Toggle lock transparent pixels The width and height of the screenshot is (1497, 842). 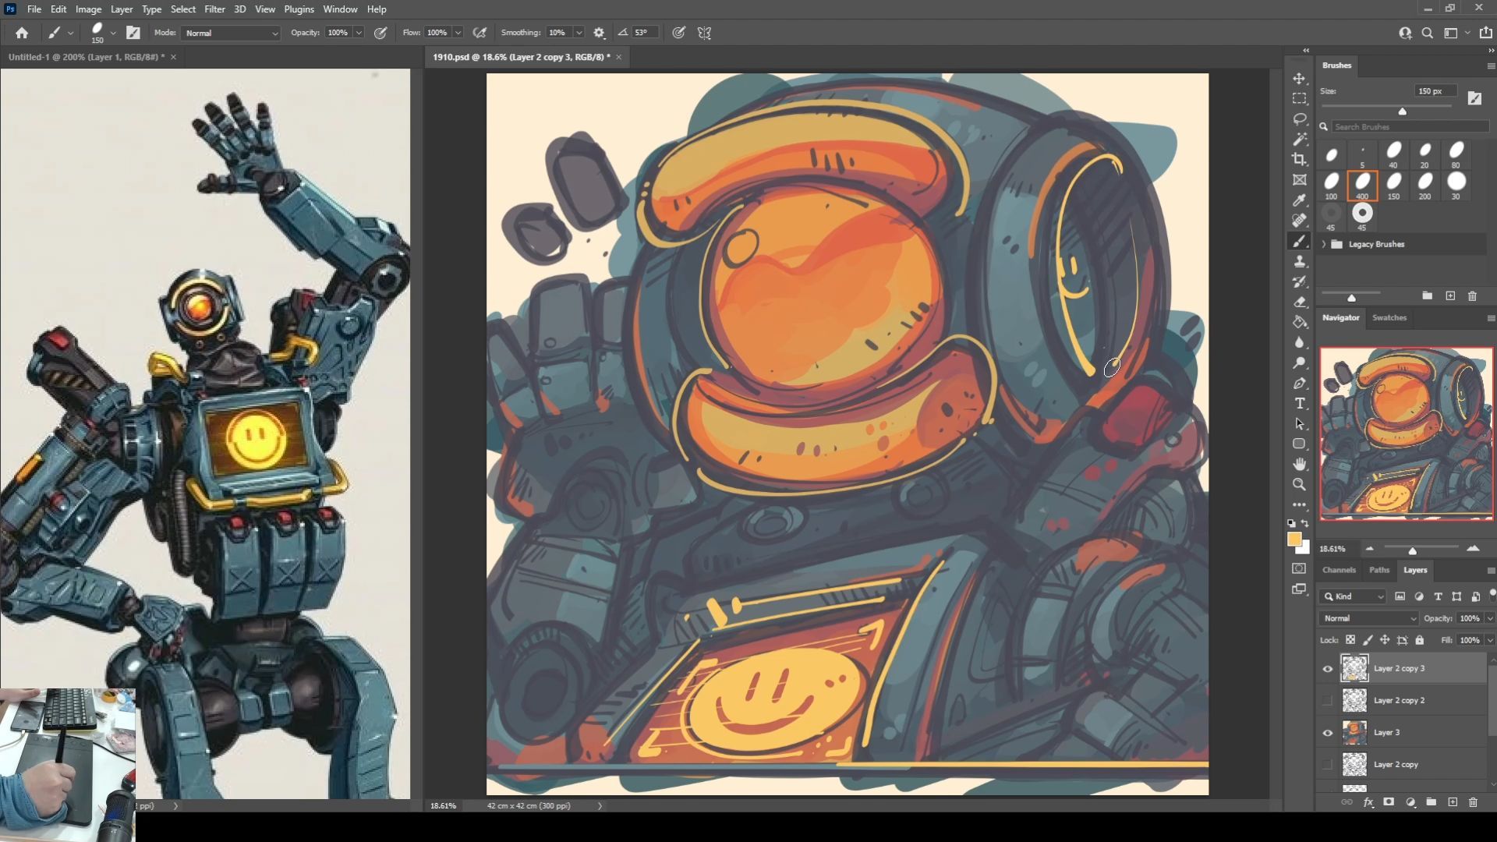point(1350,640)
